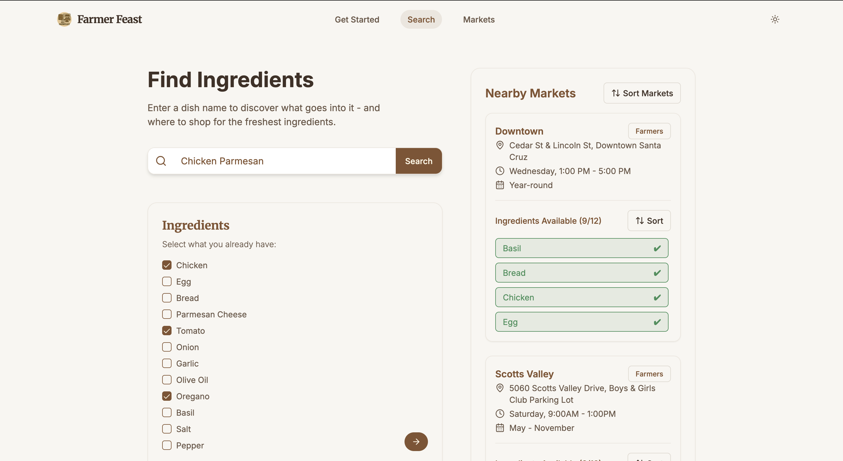Select the Egg row in Downtown ingredients
The width and height of the screenshot is (843, 461).
pyautogui.click(x=582, y=322)
